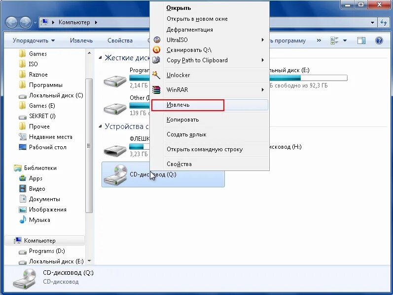Choose Извлечь in the context menu
The width and height of the screenshot is (393, 295).
(210, 105)
